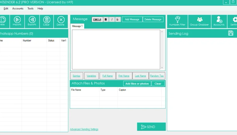Click the message scrollbar up arrow

162,32
